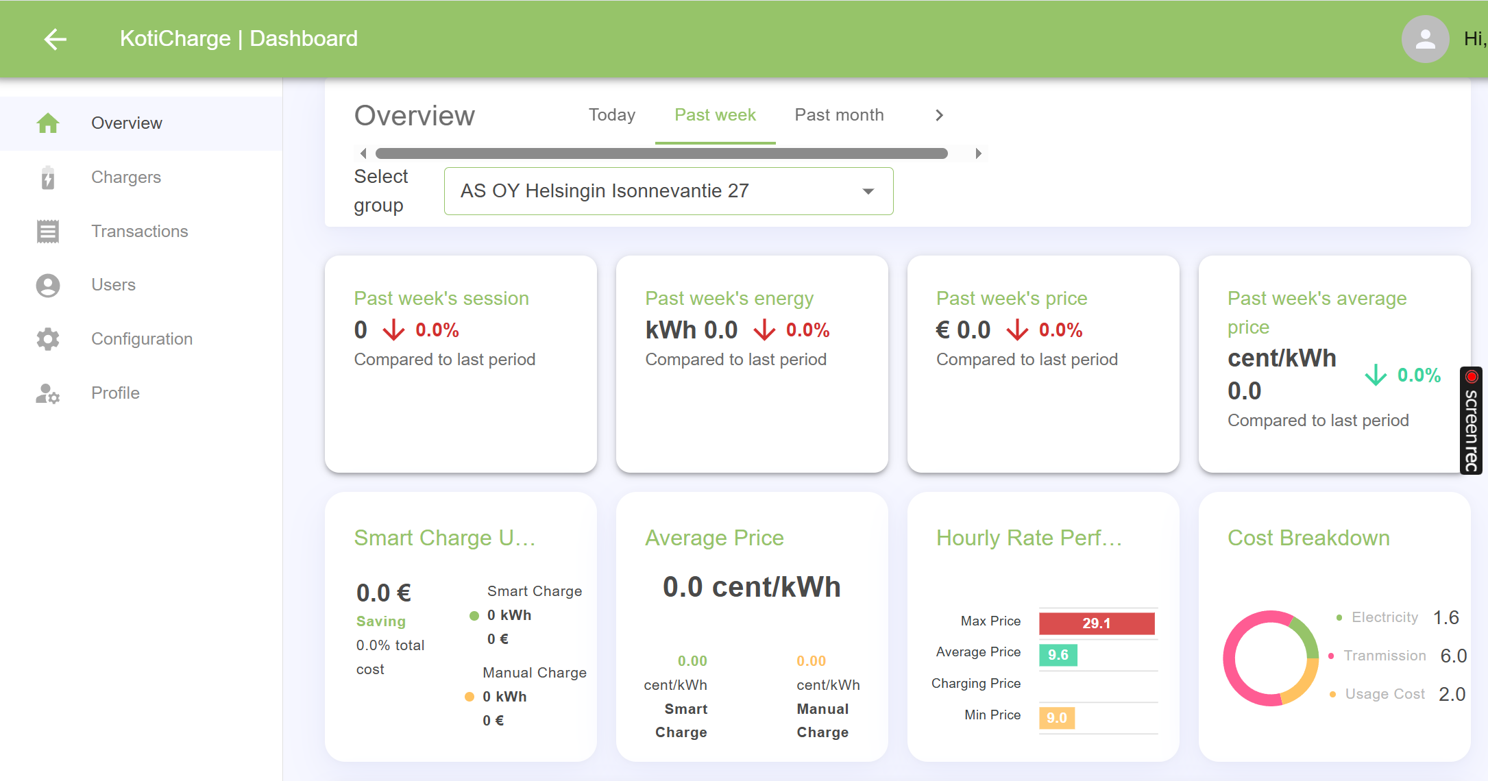1488x781 pixels.
Task: Click the Past week's average price title
Action: (x=1317, y=312)
